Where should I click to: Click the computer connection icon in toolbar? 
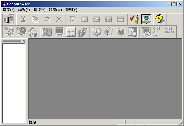(x=9, y=19)
